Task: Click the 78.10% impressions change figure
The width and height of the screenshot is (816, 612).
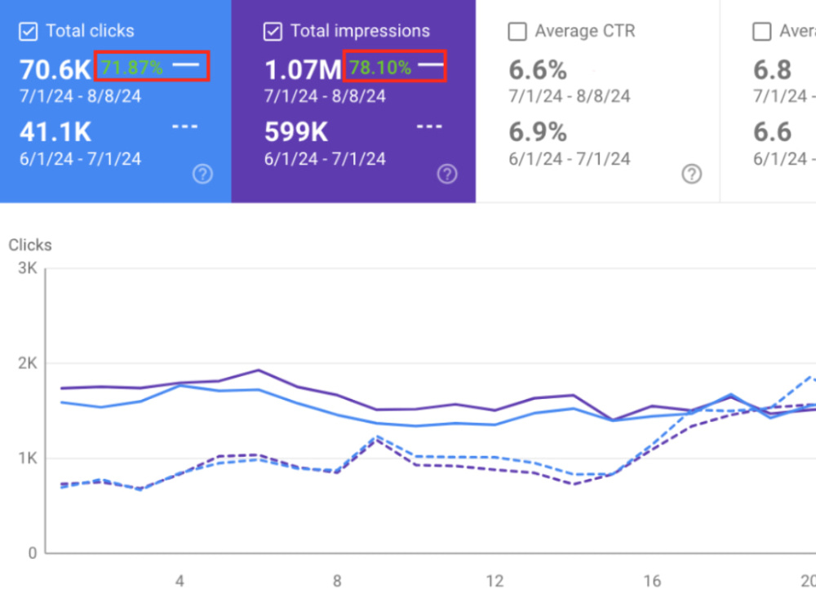Action: point(380,67)
